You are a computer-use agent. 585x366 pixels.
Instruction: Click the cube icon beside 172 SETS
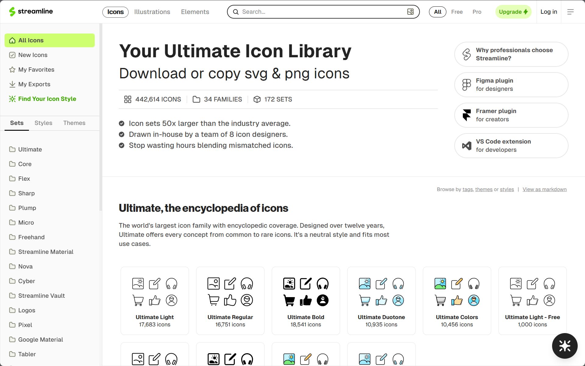[257, 99]
